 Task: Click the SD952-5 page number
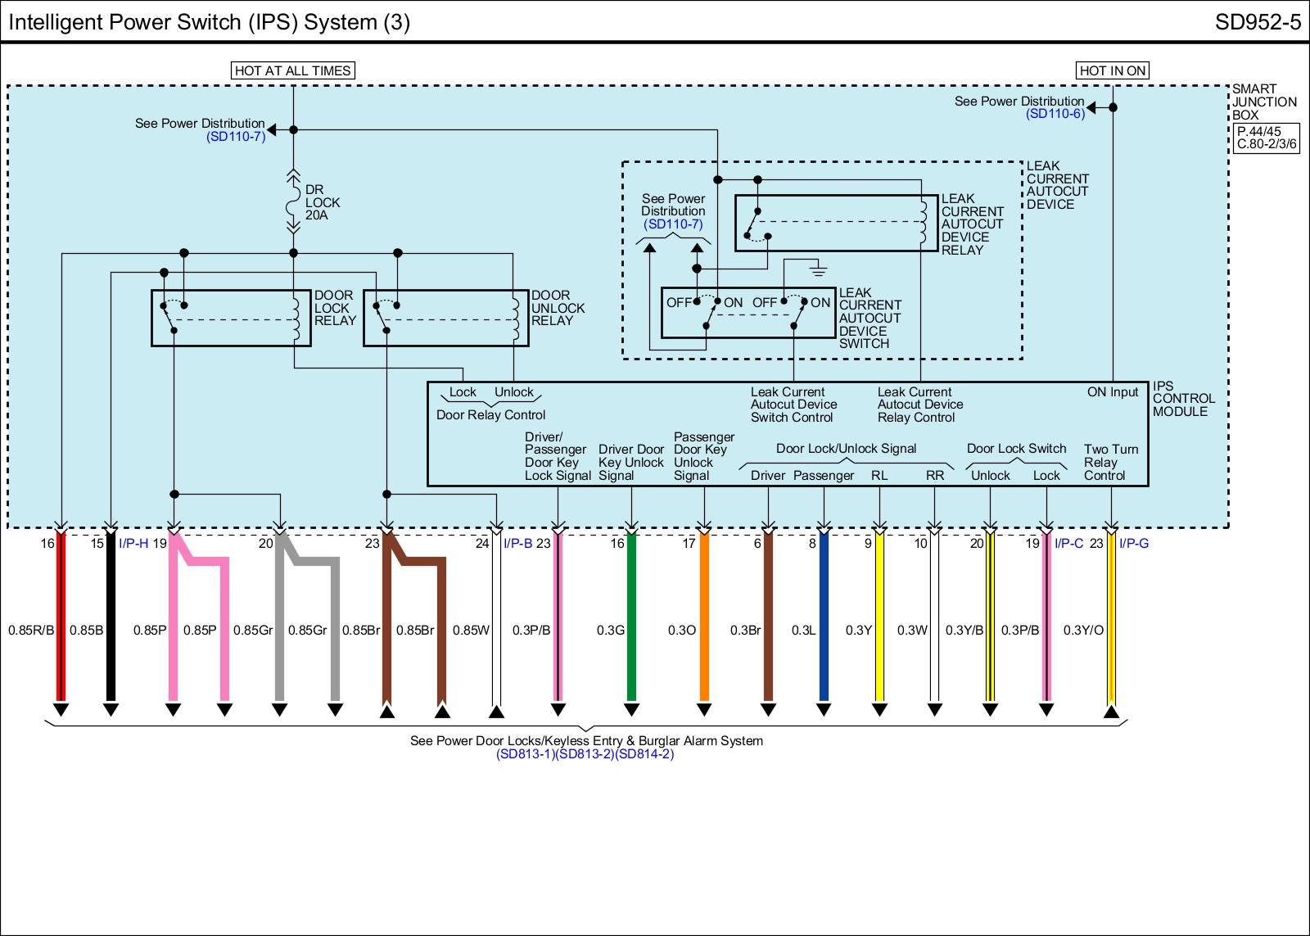click(x=1257, y=22)
